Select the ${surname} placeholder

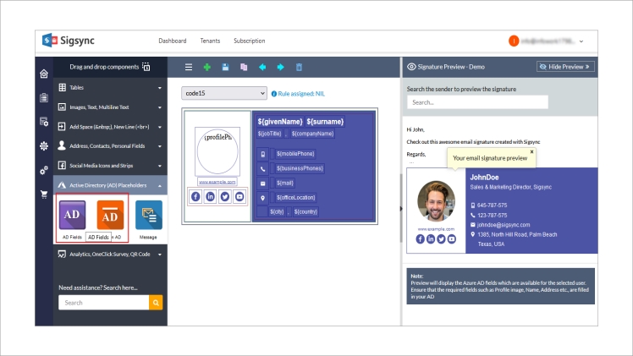[x=325, y=122]
